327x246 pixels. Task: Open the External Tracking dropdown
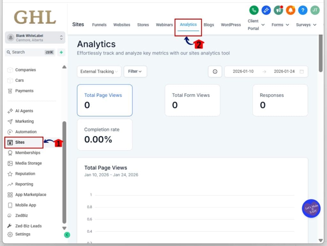click(99, 72)
